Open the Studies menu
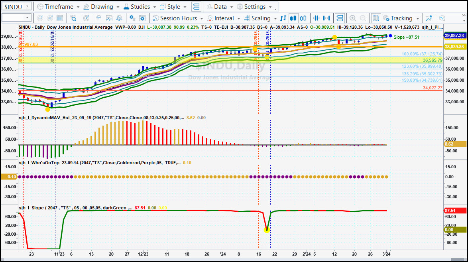 [140, 6]
